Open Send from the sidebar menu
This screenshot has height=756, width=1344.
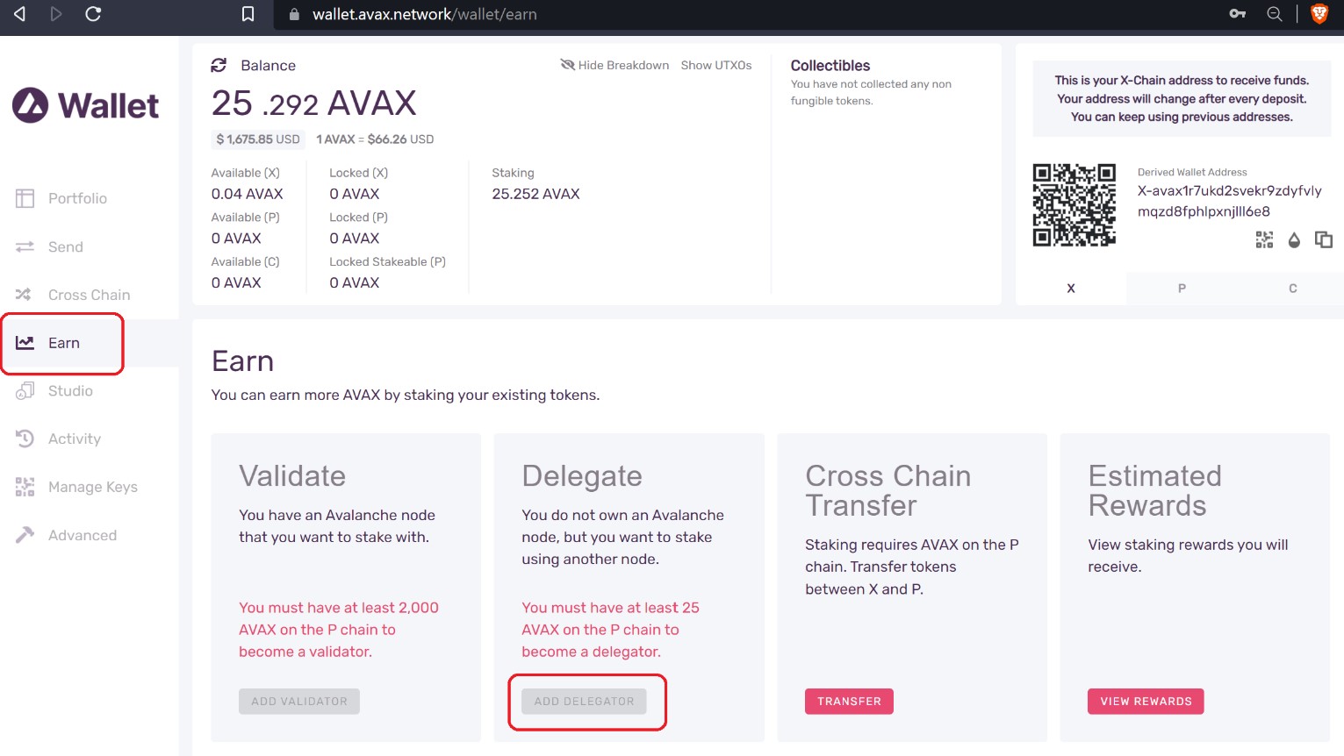coord(66,246)
